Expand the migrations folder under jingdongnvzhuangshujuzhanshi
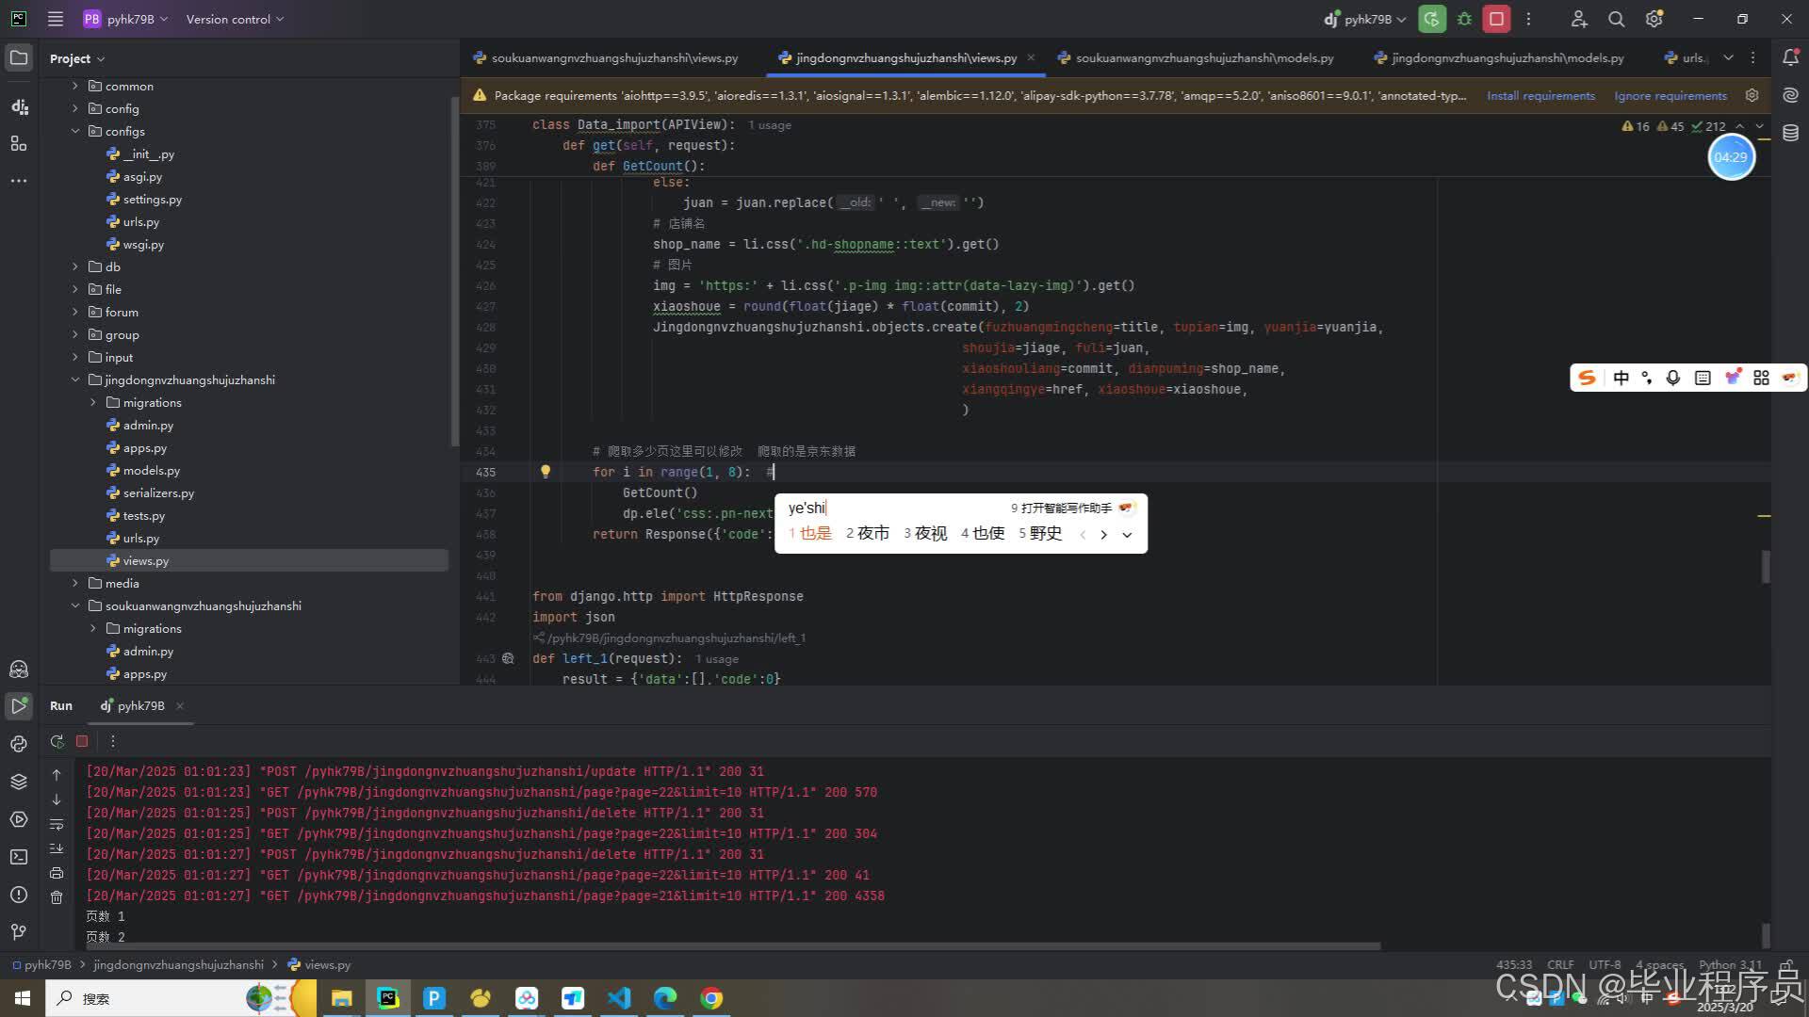This screenshot has height=1017, width=1809. click(93, 402)
